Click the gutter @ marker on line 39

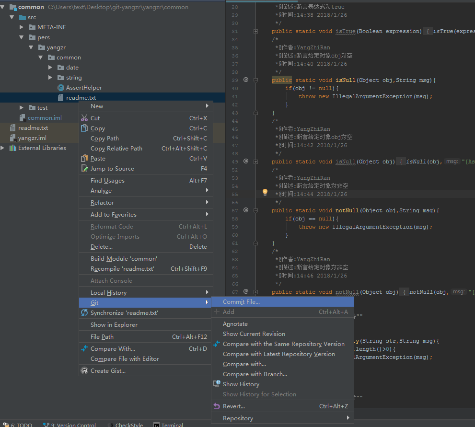(x=246, y=80)
